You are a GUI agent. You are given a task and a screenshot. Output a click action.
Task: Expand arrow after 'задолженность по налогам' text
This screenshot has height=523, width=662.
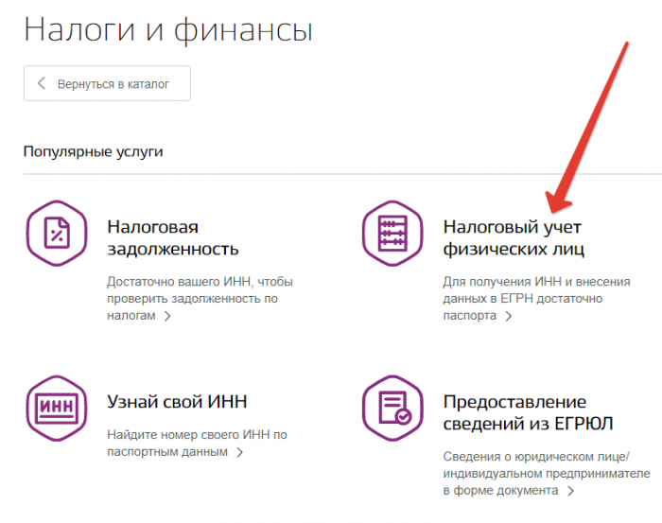pos(167,317)
